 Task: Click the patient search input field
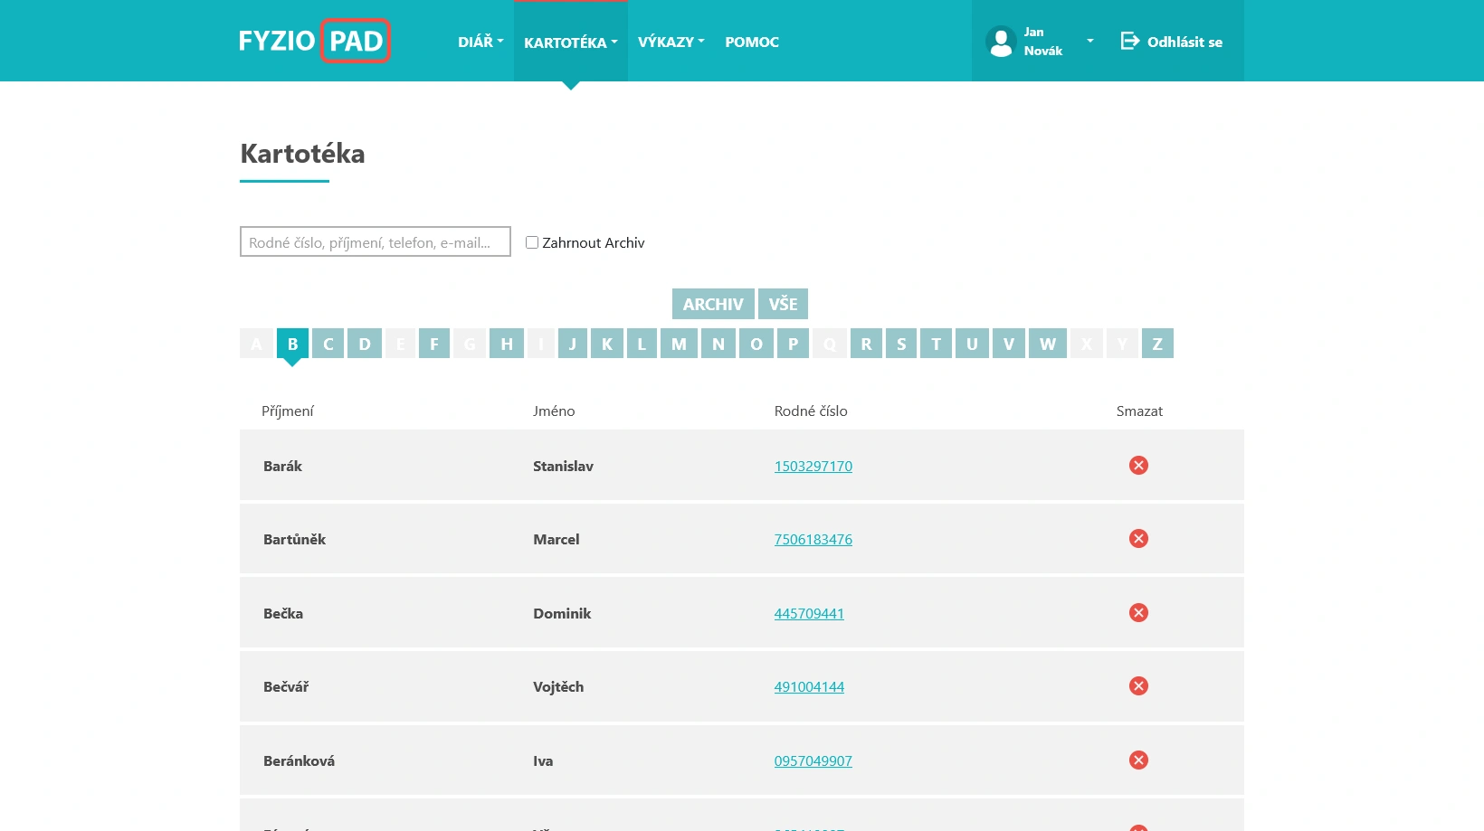(x=375, y=241)
